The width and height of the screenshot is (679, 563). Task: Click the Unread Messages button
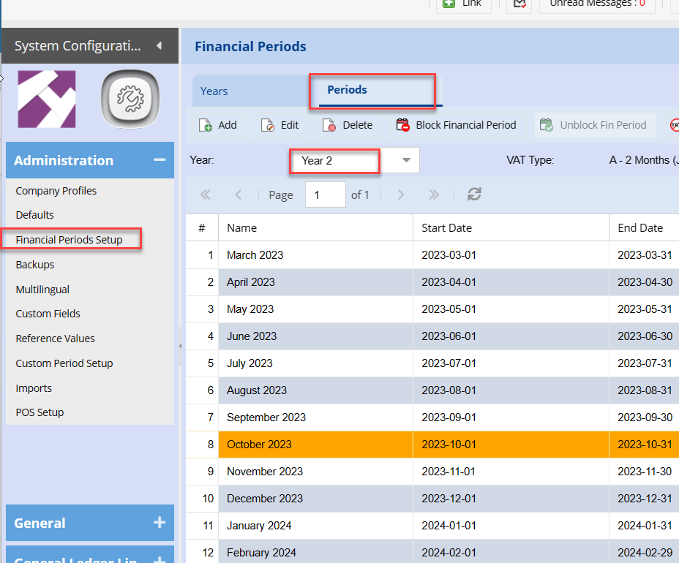593,4
